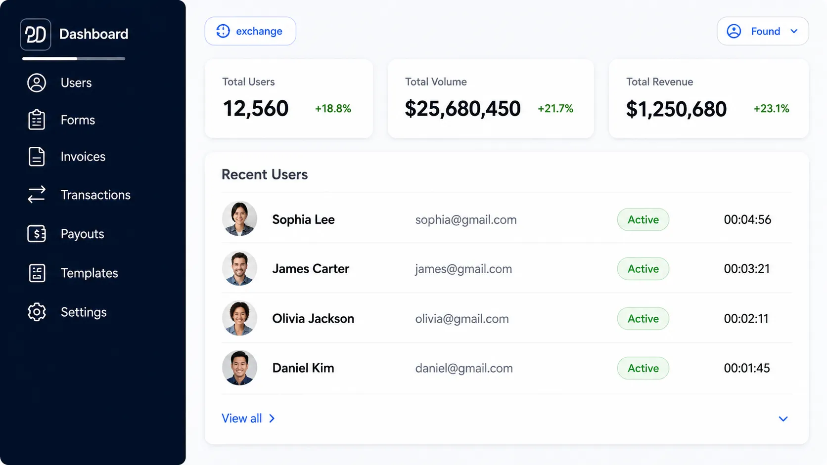Image resolution: width=827 pixels, height=465 pixels.
Task: Click the Payouts dollar icon
Action: [37, 233]
